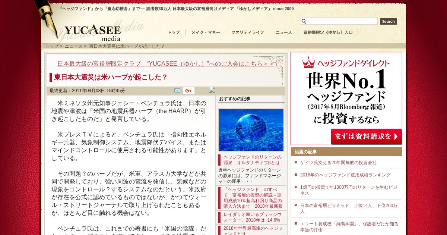447x235 pixels.
Task: Click the ニュース breadcrumb link
Action: 74,46
